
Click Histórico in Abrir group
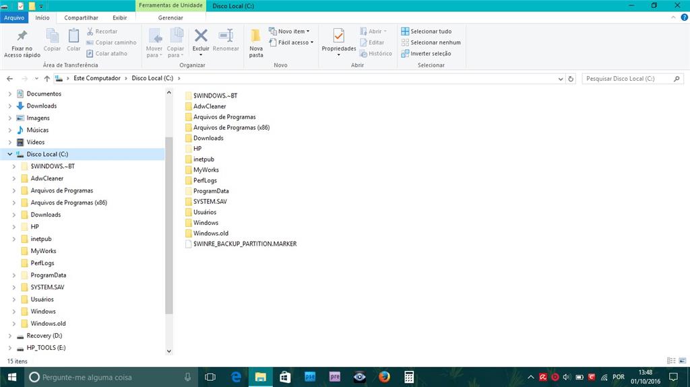(x=375, y=54)
